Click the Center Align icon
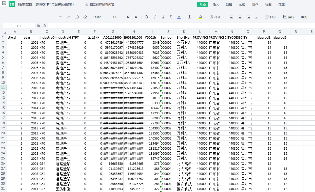 [x=240, y=17]
